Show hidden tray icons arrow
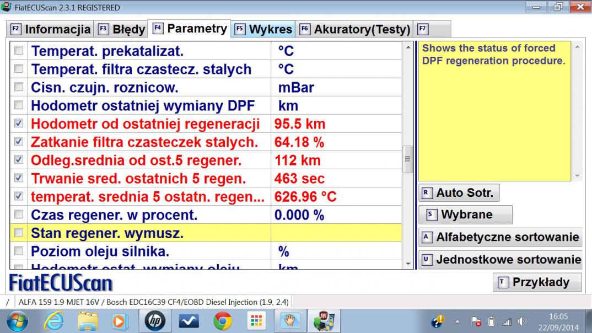 pyautogui.click(x=457, y=321)
